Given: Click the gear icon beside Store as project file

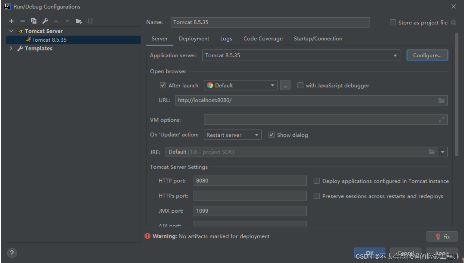Looking at the screenshot, I should [453, 22].
